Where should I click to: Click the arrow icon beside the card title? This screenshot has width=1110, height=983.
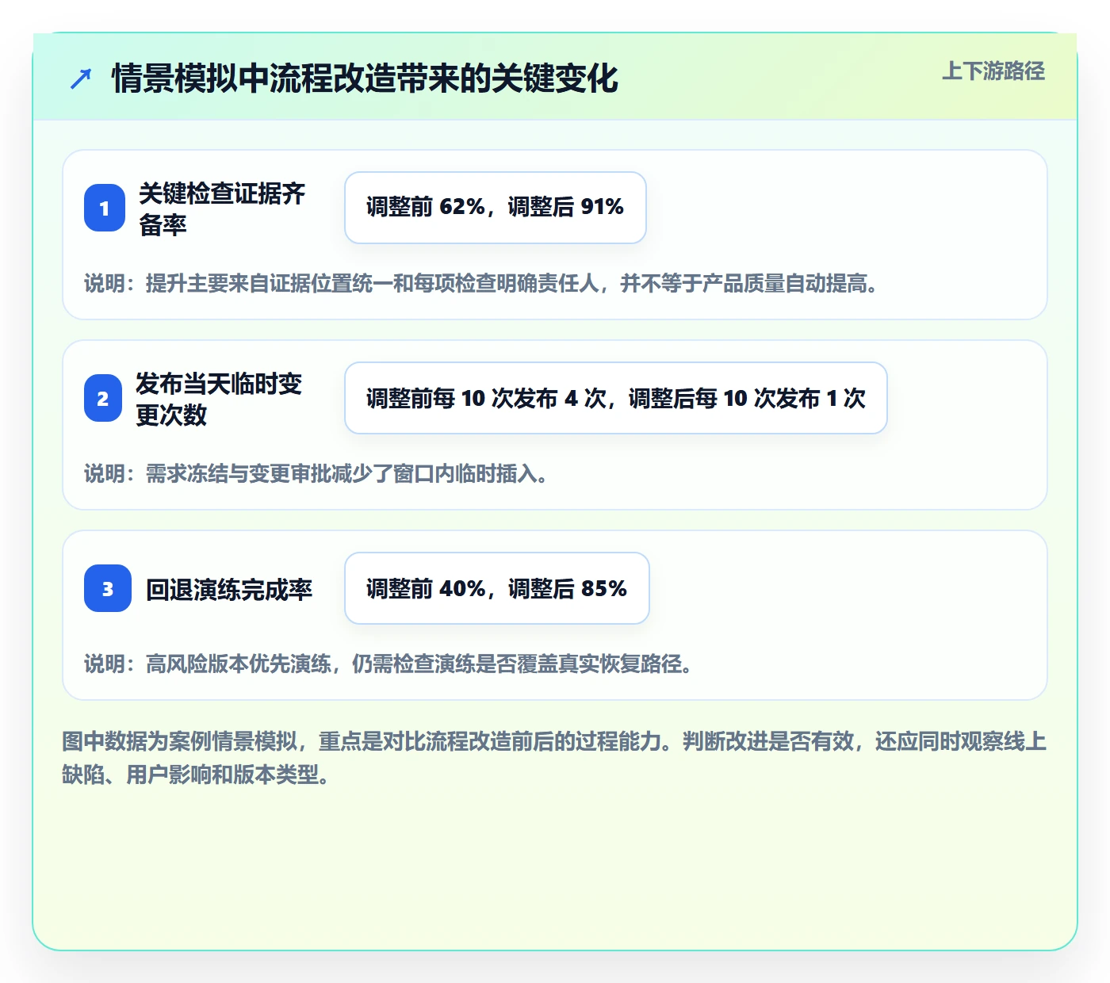[81, 78]
